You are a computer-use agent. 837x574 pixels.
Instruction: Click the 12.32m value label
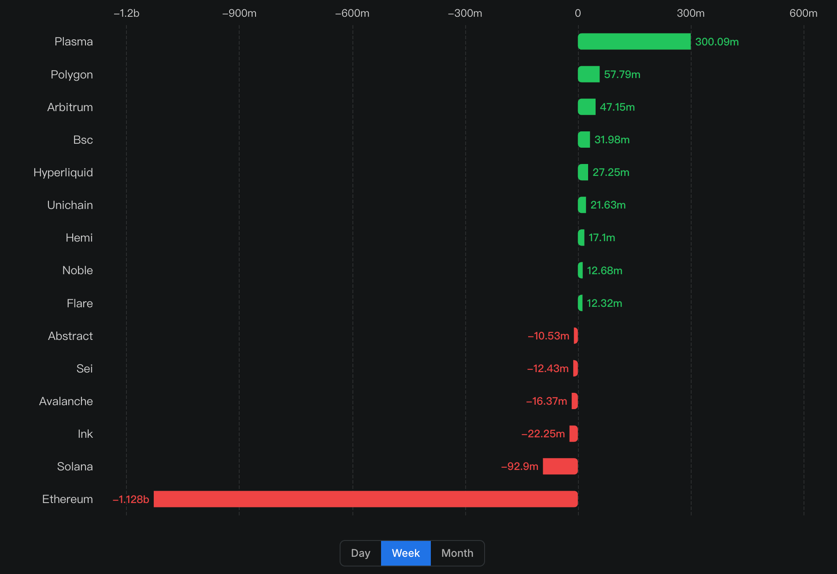[604, 303]
